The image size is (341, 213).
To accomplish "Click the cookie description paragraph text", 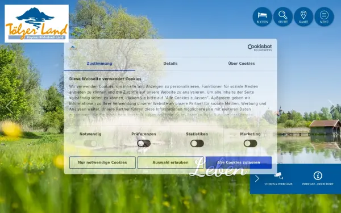I will coord(168,101).
